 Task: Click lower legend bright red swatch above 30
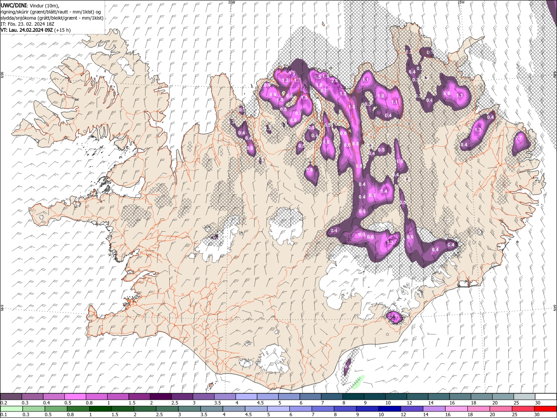point(546,409)
